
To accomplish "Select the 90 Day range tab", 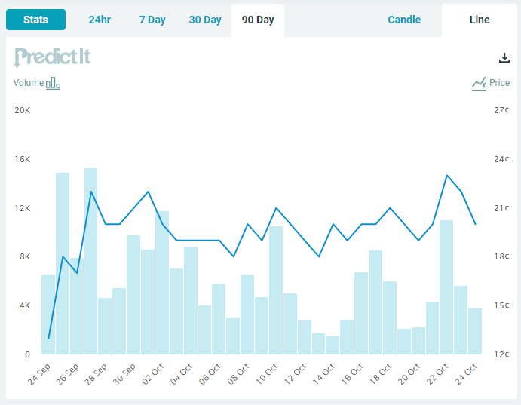I will tap(258, 20).
